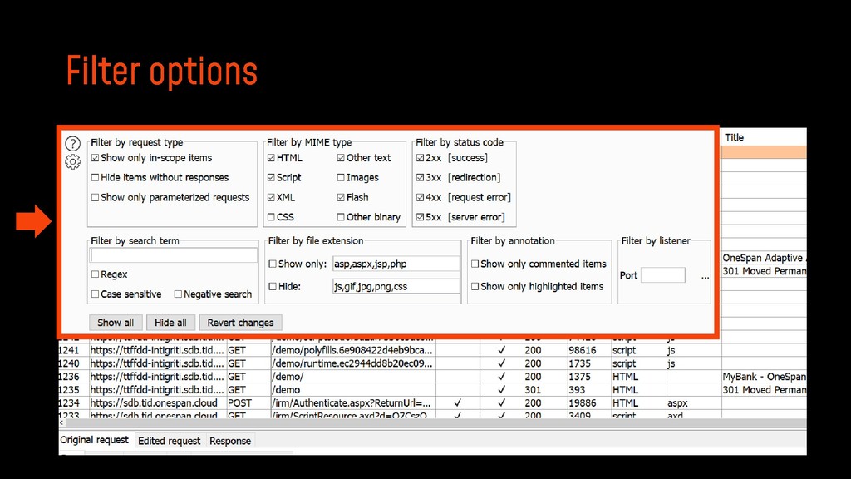851x479 pixels.
Task: Enable Show only parameterized requests
Action: (x=96, y=197)
